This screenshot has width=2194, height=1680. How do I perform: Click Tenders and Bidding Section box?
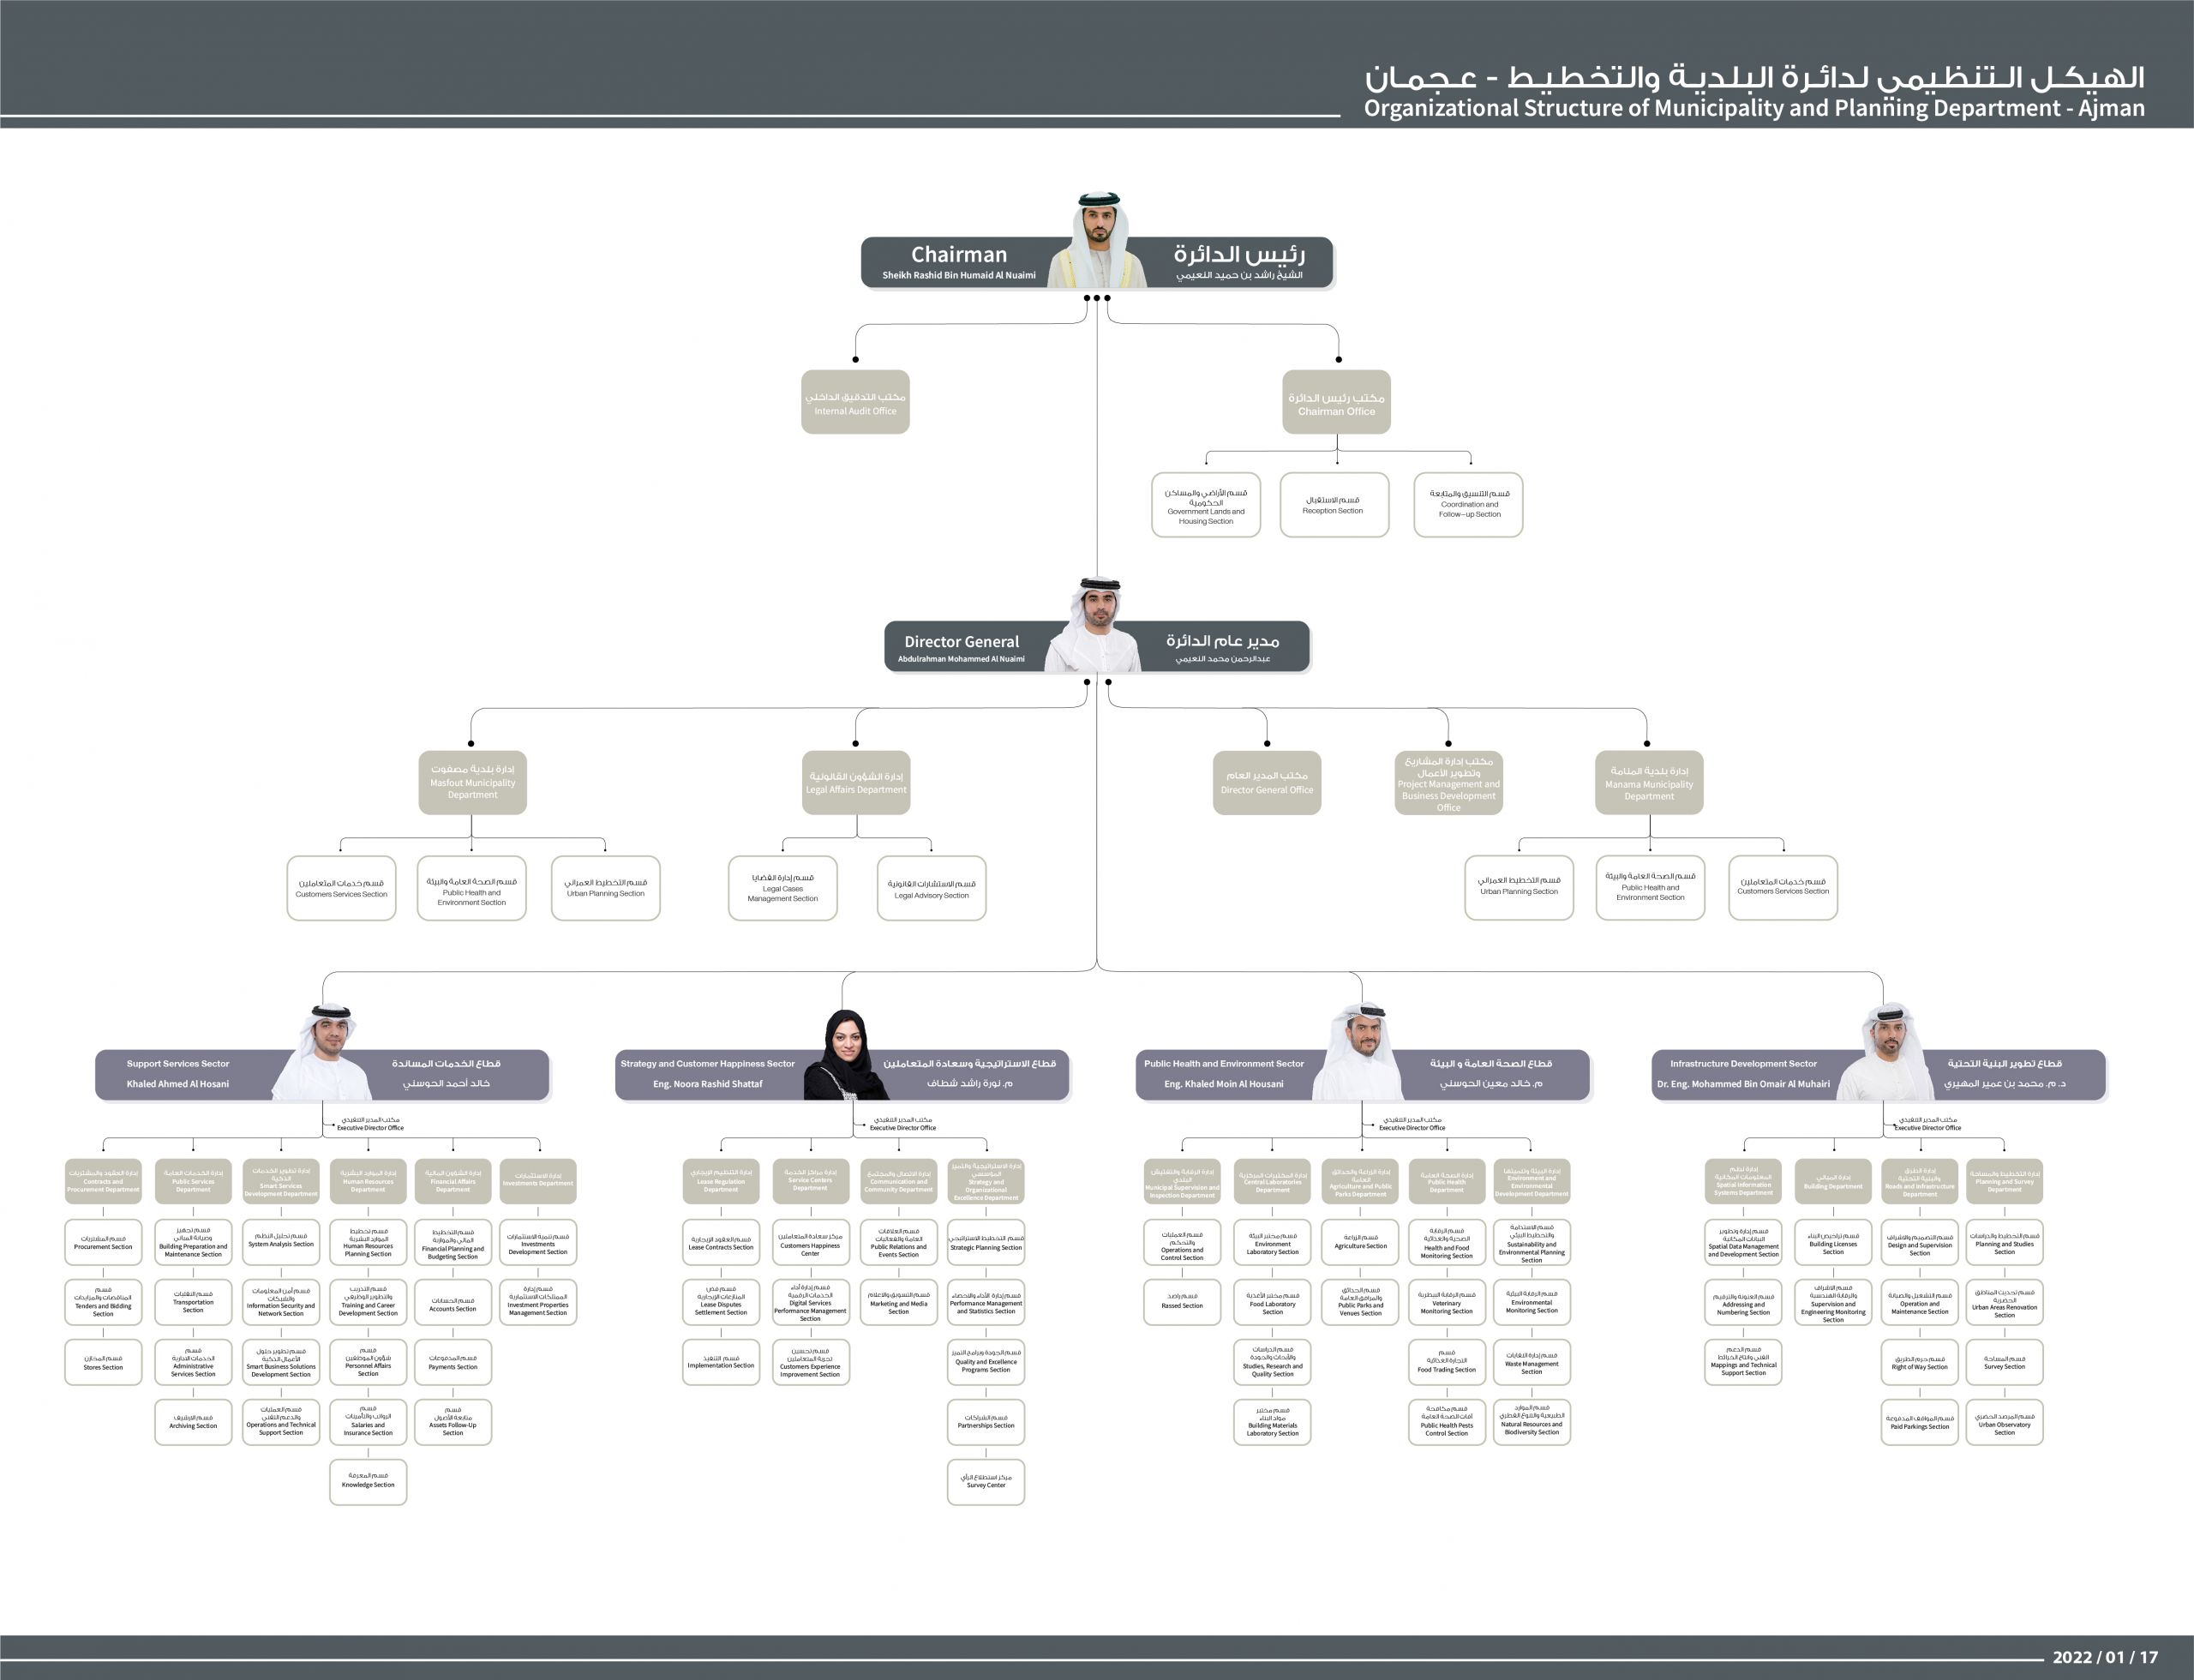[103, 1302]
